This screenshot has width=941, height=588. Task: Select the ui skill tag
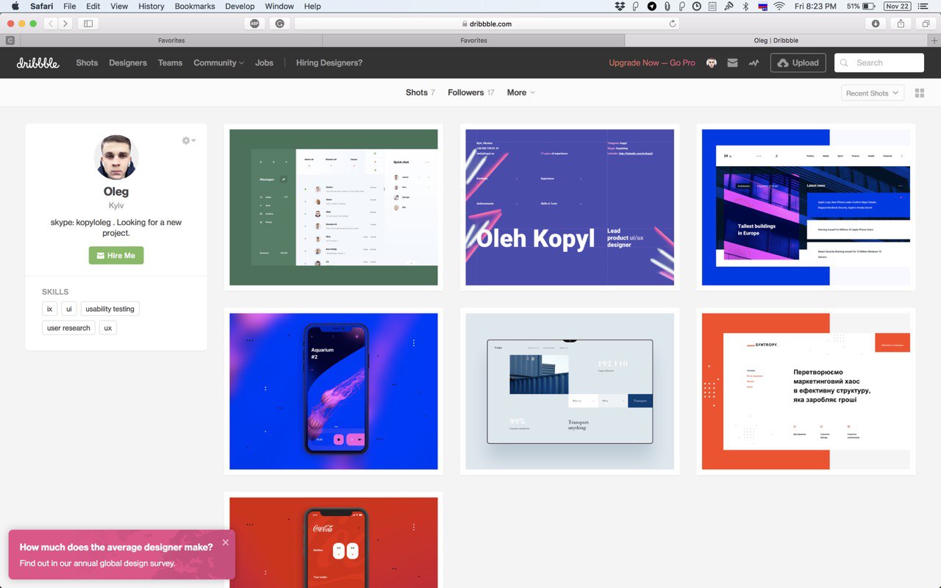click(x=69, y=309)
